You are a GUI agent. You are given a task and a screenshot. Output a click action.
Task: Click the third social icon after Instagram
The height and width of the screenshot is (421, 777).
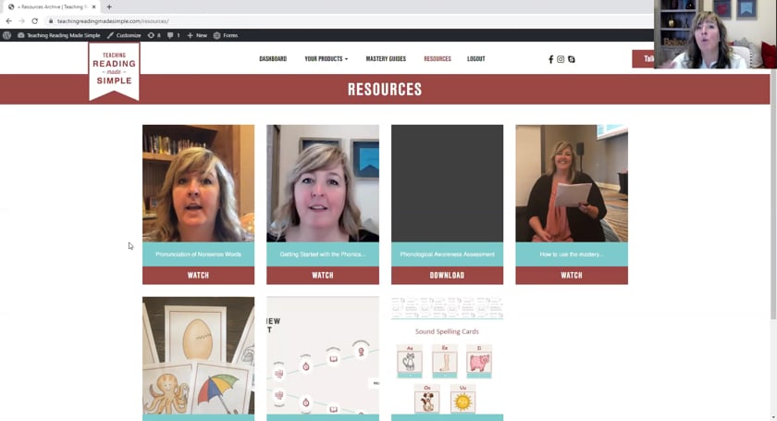tap(572, 59)
